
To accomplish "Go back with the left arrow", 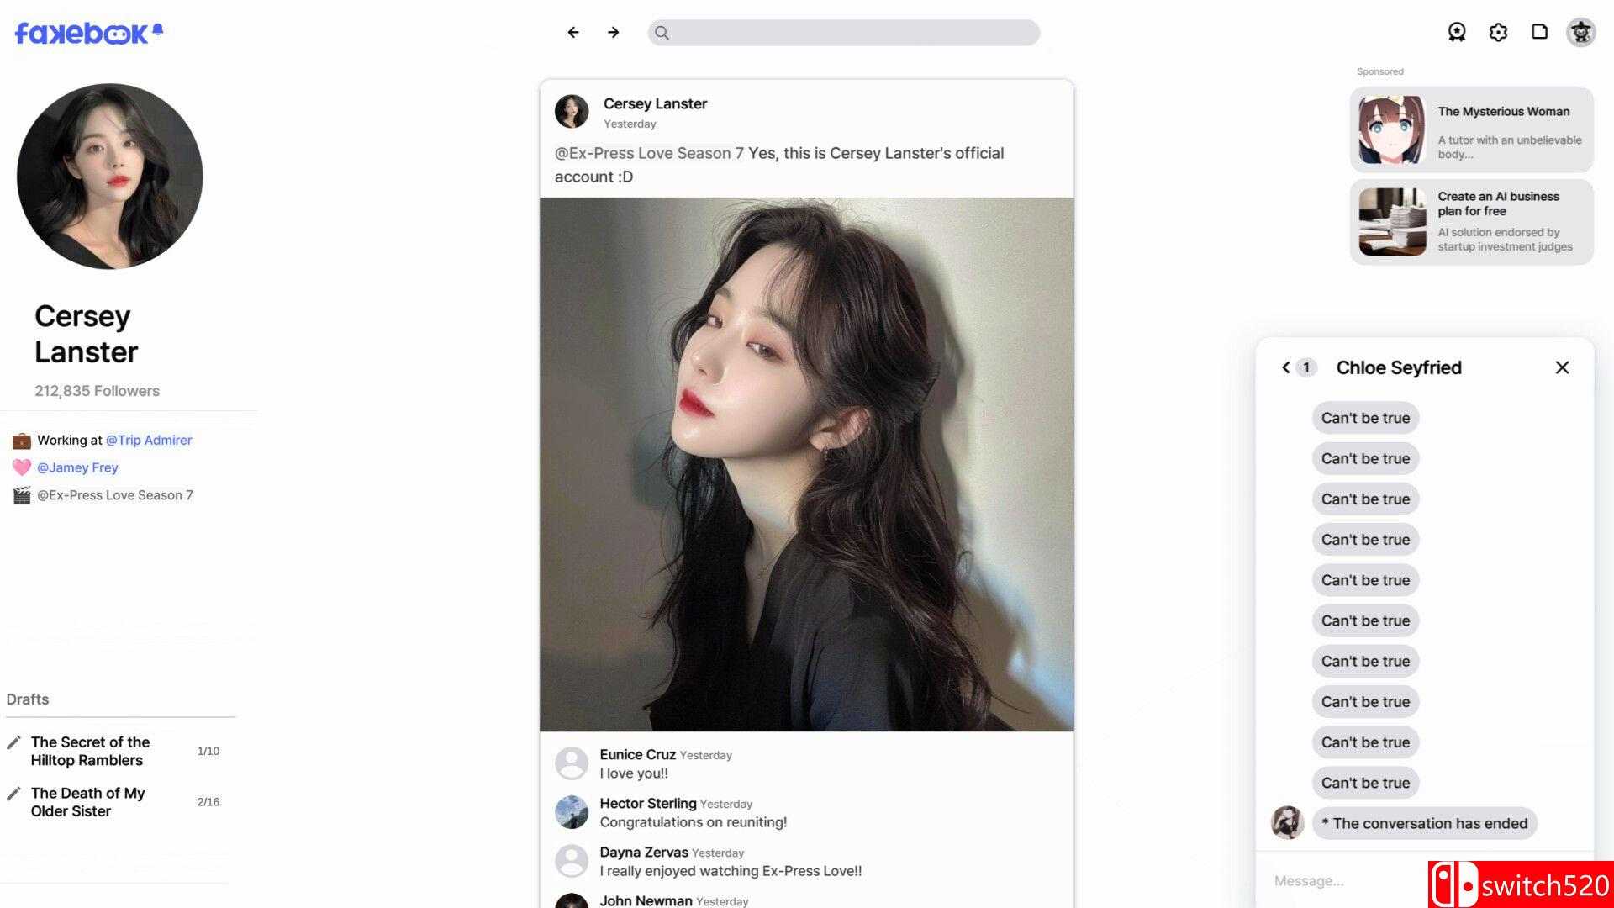I will tap(573, 32).
